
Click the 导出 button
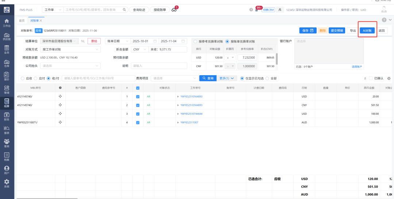coord(352,30)
